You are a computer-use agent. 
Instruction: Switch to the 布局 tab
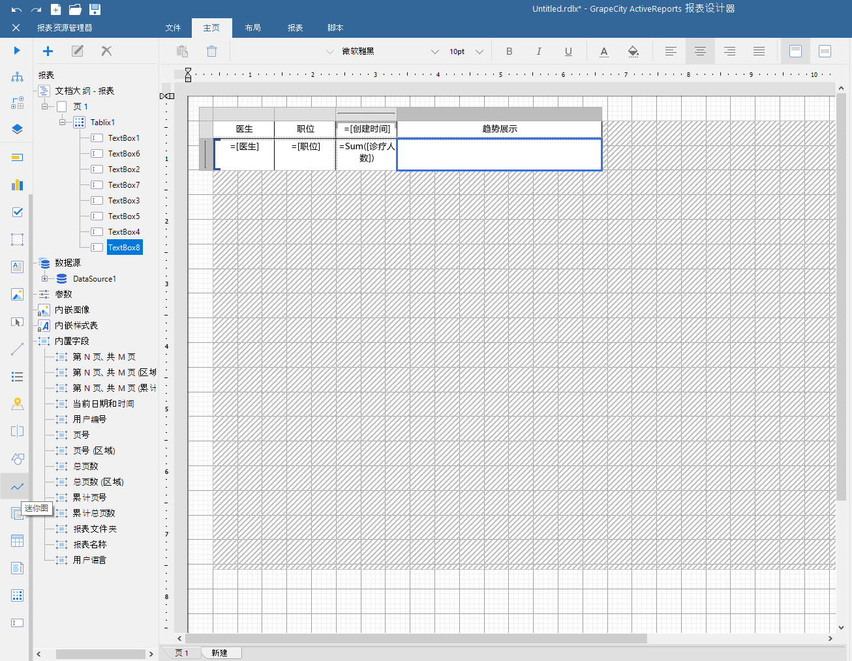[253, 28]
